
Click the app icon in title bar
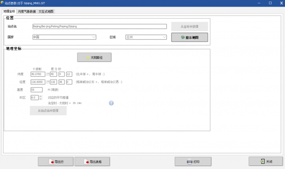tap(2, 3)
